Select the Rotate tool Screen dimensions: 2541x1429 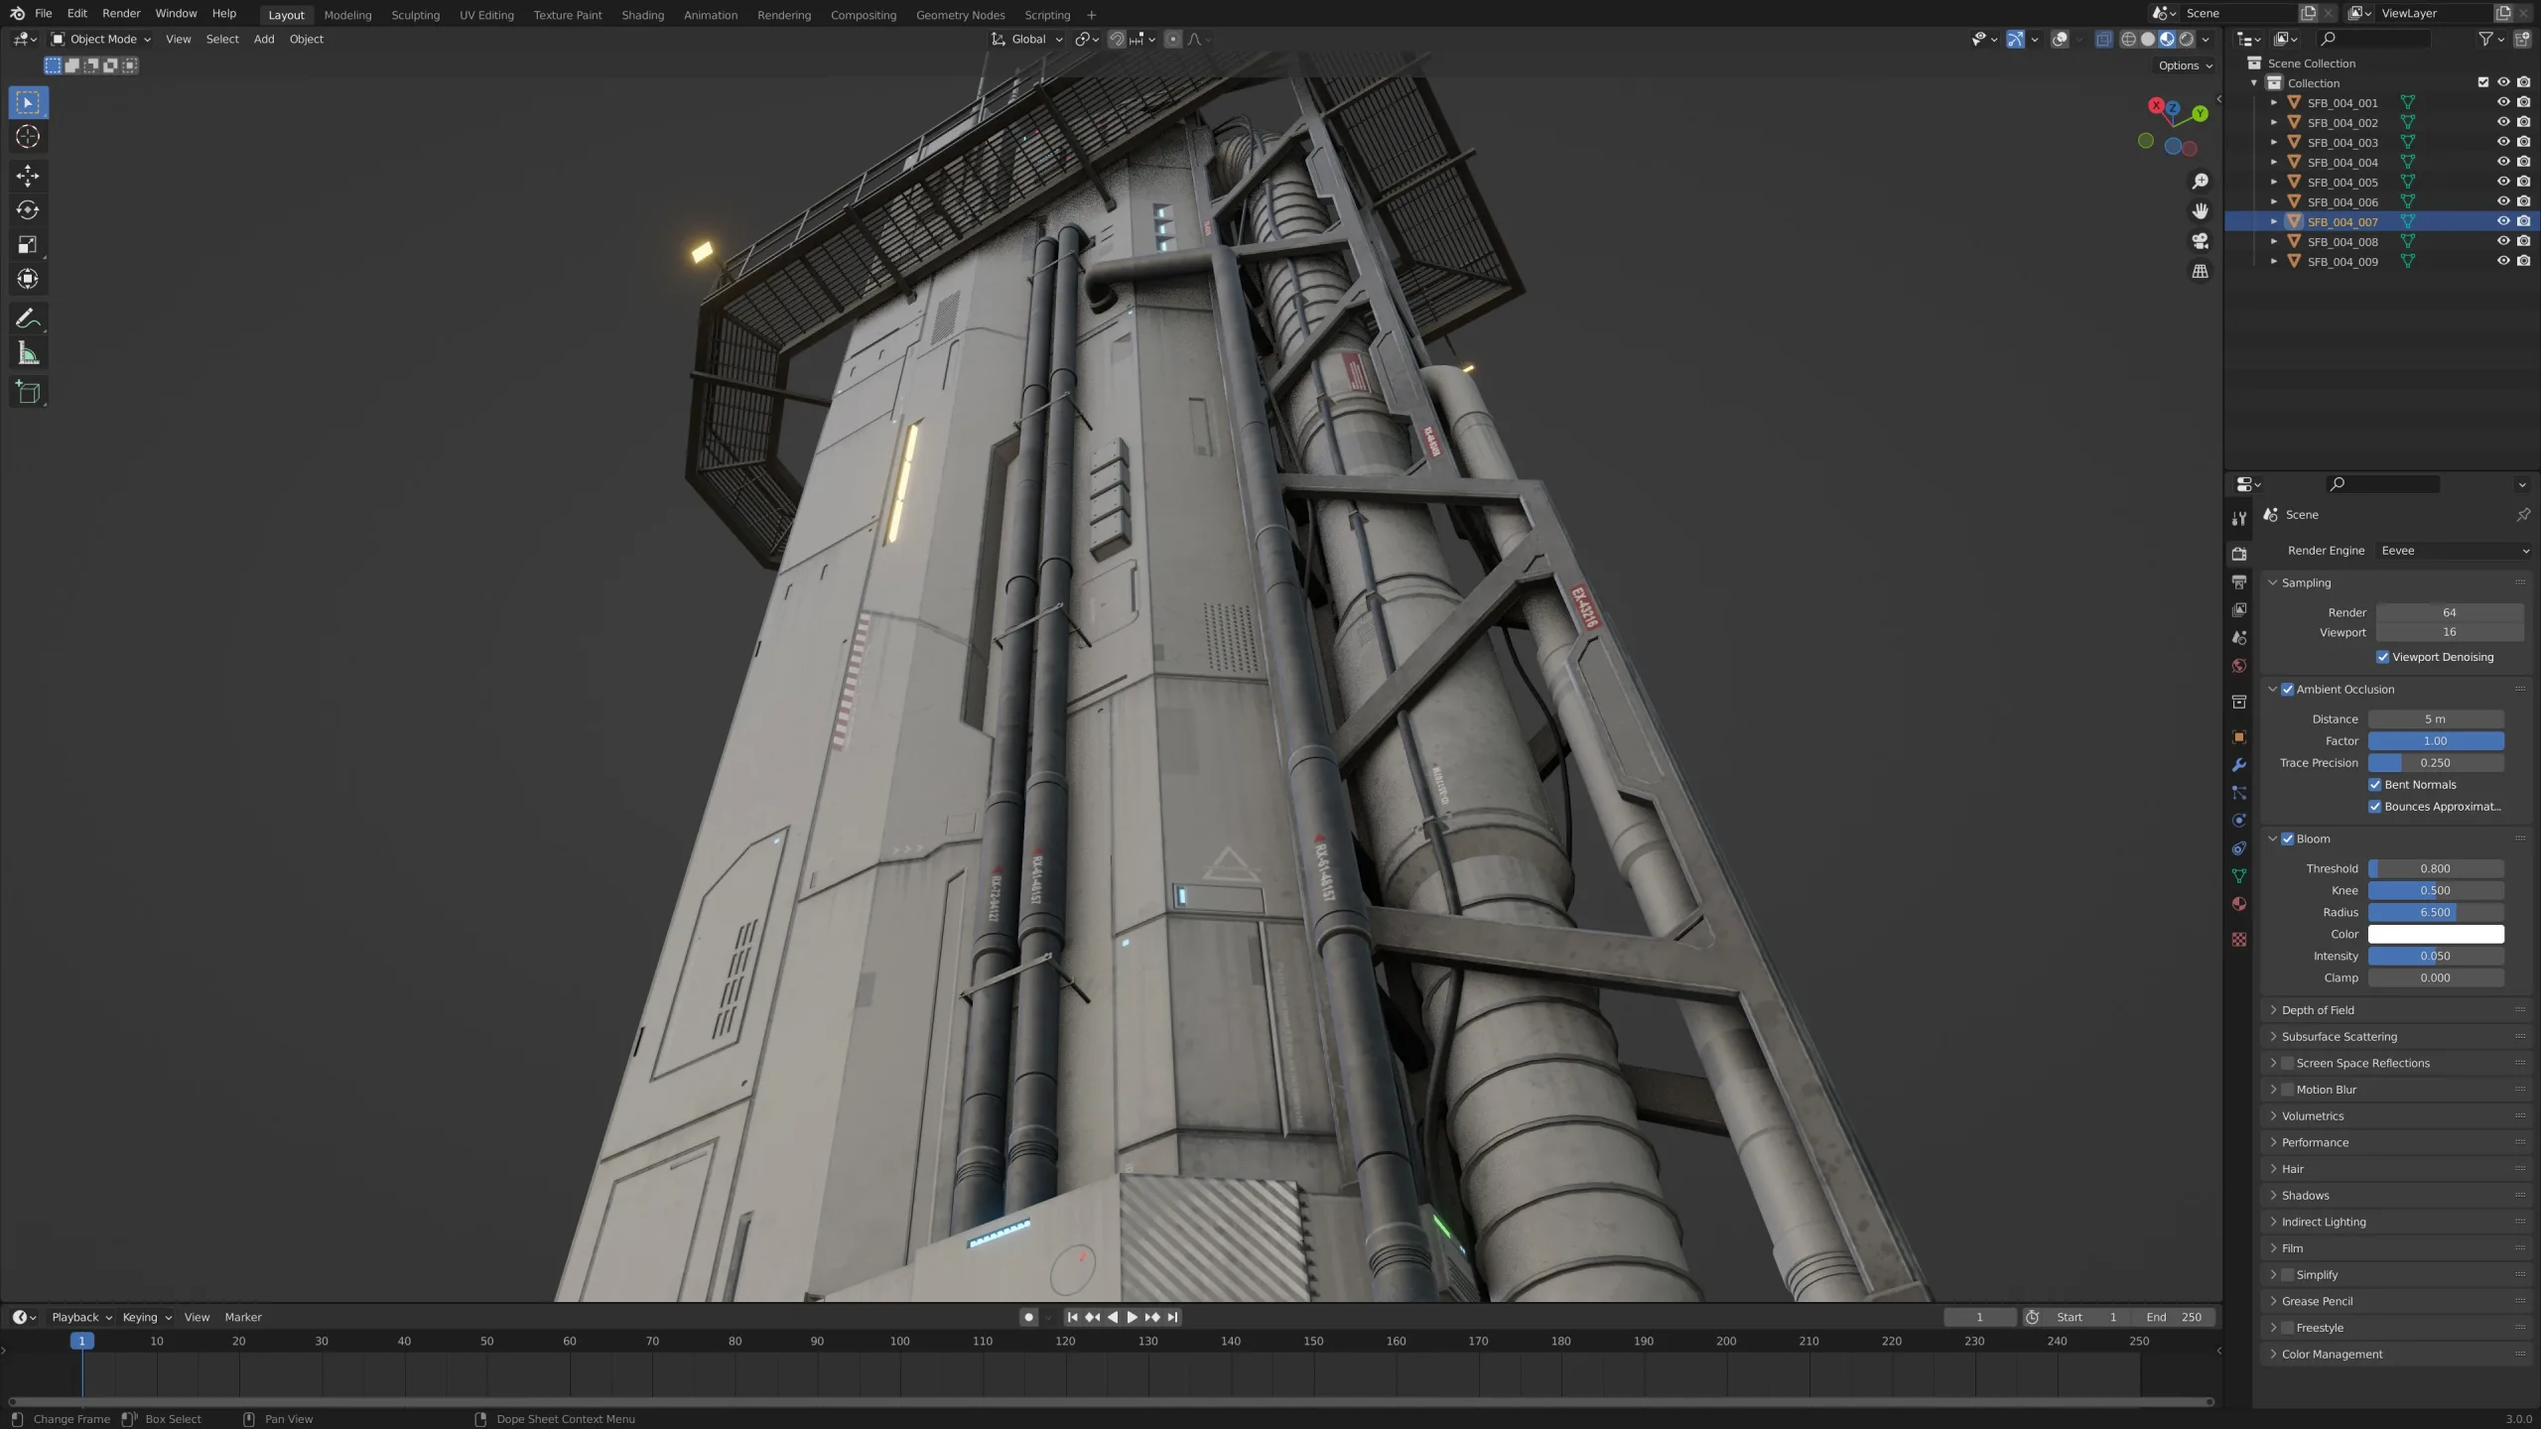click(28, 210)
